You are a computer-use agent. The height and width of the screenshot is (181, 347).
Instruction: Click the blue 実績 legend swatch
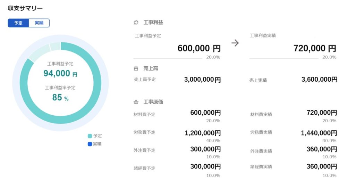click(x=90, y=144)
